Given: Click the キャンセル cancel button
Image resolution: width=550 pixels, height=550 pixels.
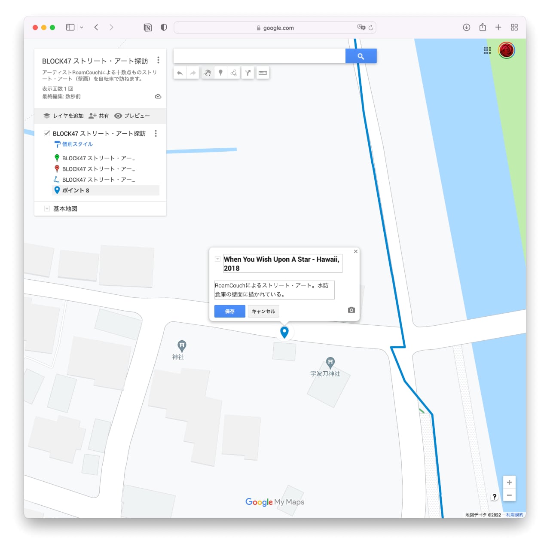Looking at the screenshot, I should tap(263, 312).
